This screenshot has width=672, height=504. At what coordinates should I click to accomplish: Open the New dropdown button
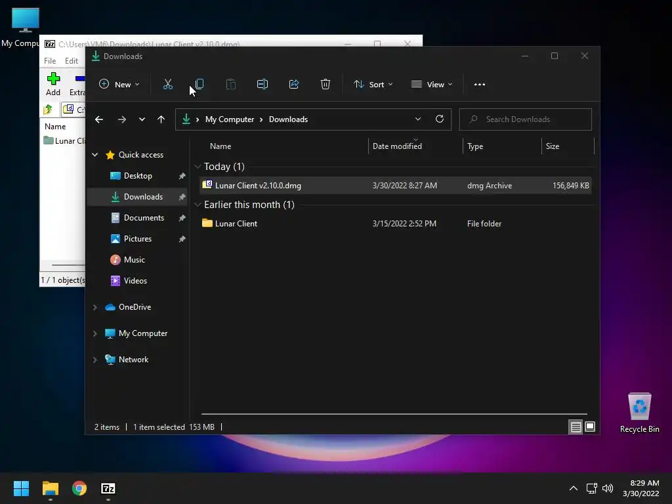(119, 85)
